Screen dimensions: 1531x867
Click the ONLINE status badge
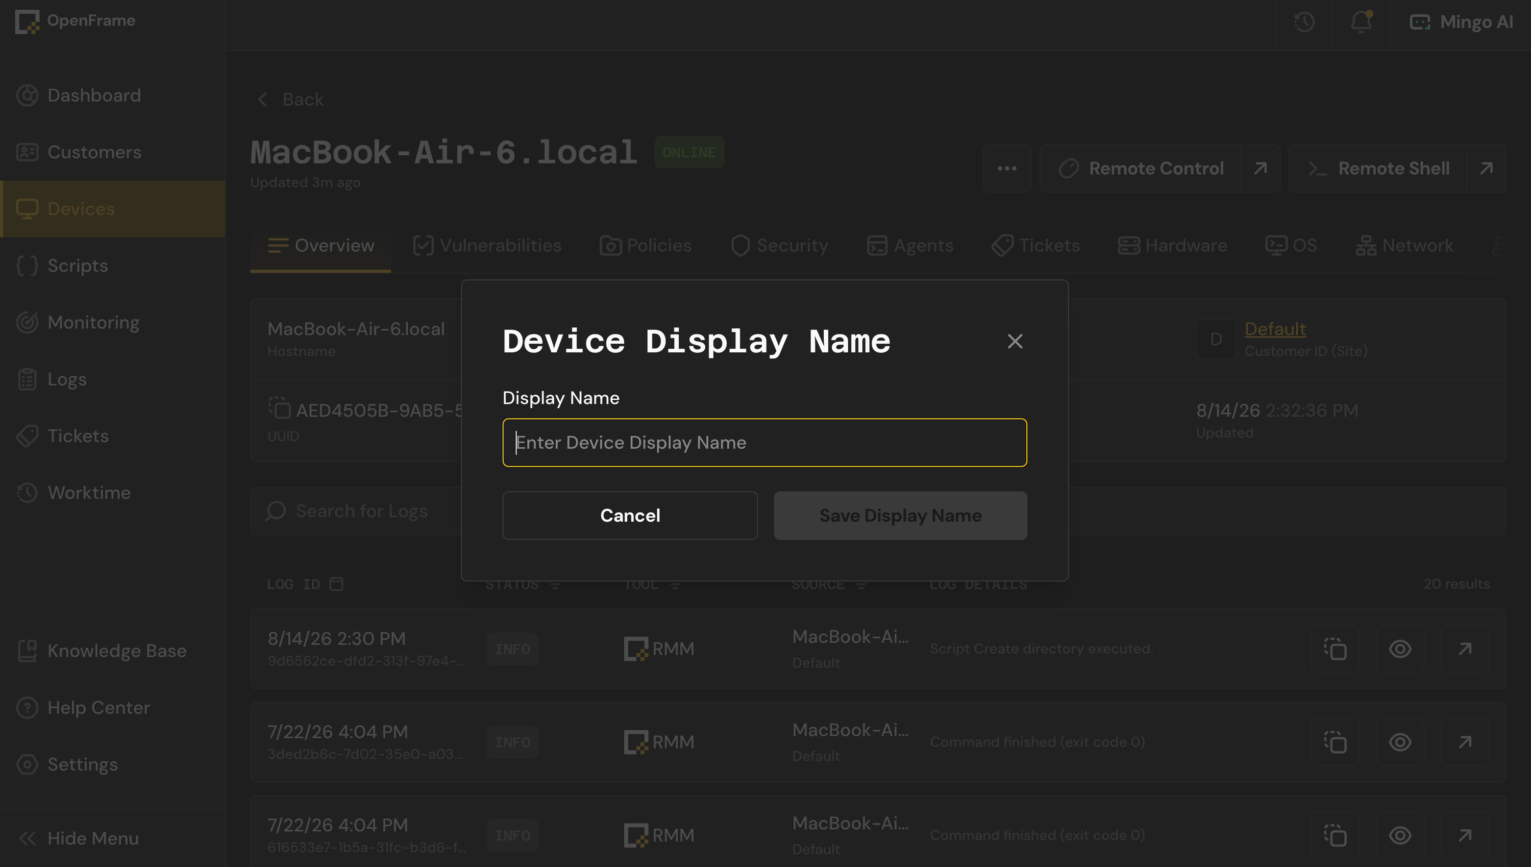(x=689, y=153)
